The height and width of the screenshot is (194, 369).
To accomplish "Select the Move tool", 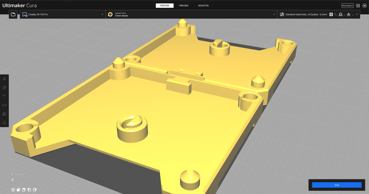I will click(4, 79).
